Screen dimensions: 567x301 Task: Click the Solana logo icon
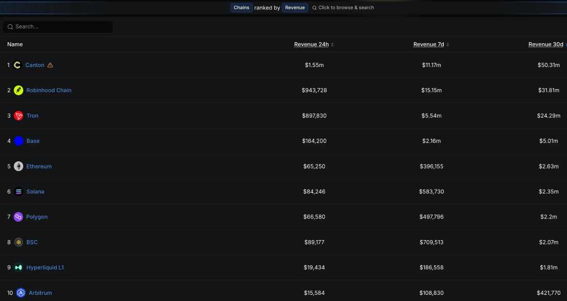coord(19,192)
